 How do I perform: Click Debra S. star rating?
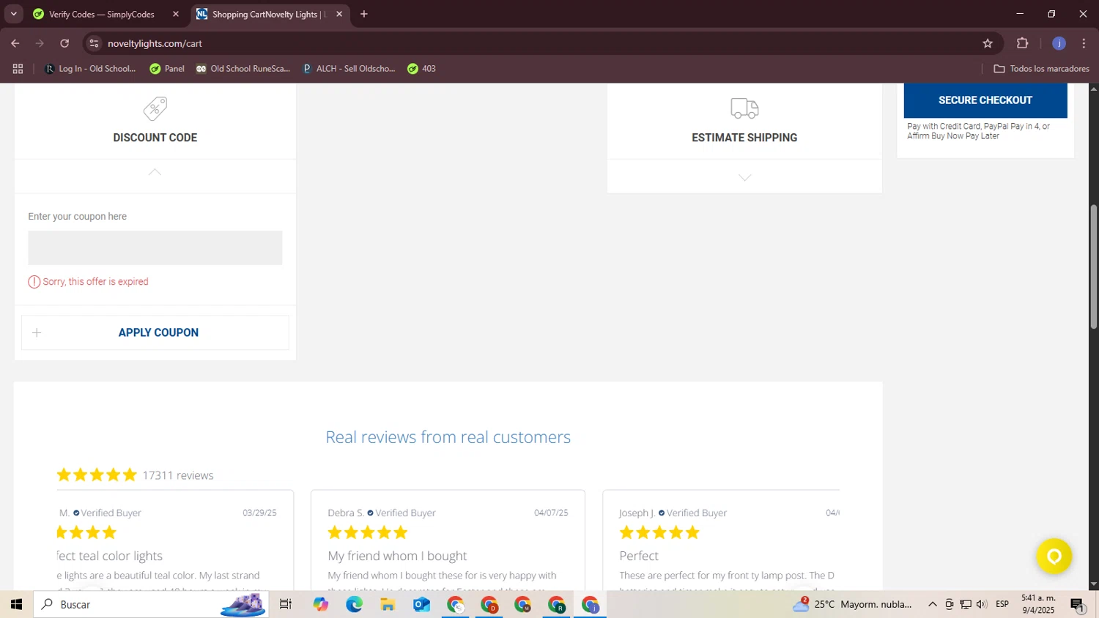click(368, 532)
